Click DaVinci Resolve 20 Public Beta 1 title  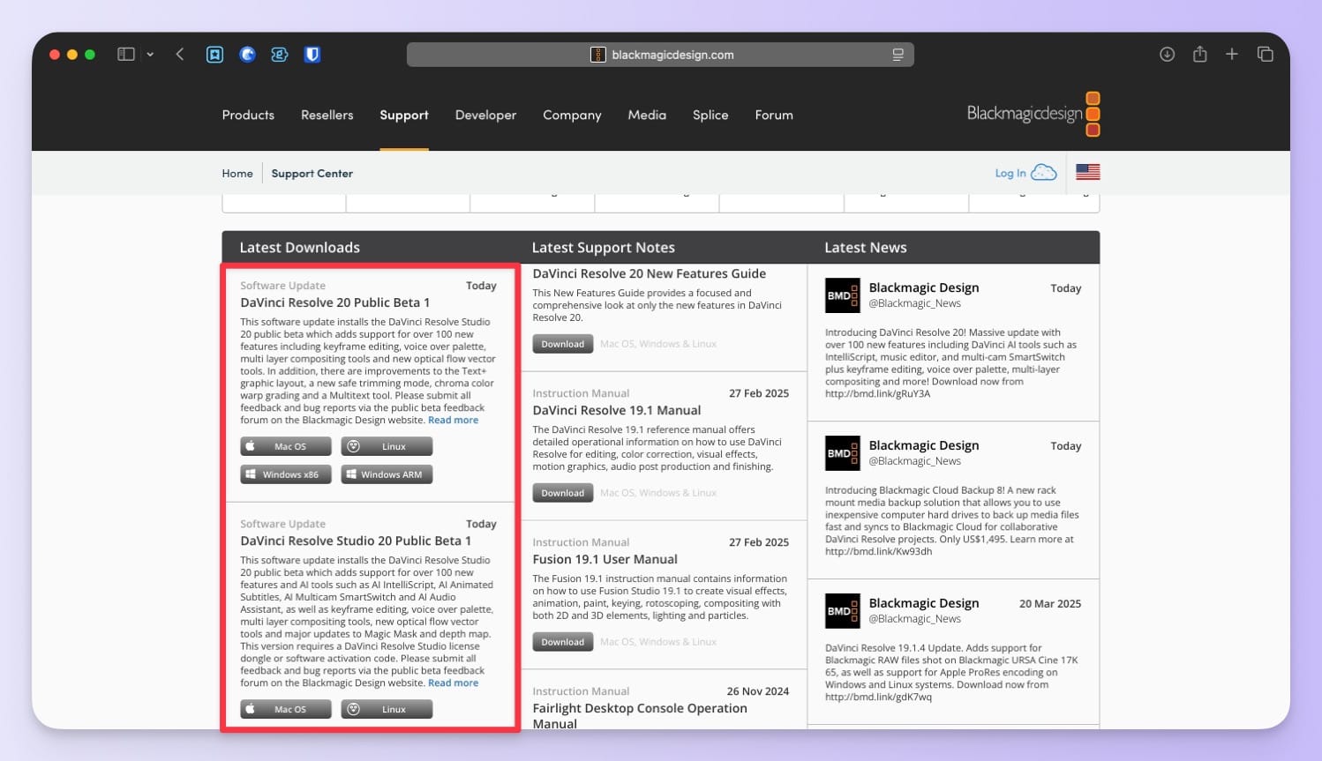click(334, 302)
